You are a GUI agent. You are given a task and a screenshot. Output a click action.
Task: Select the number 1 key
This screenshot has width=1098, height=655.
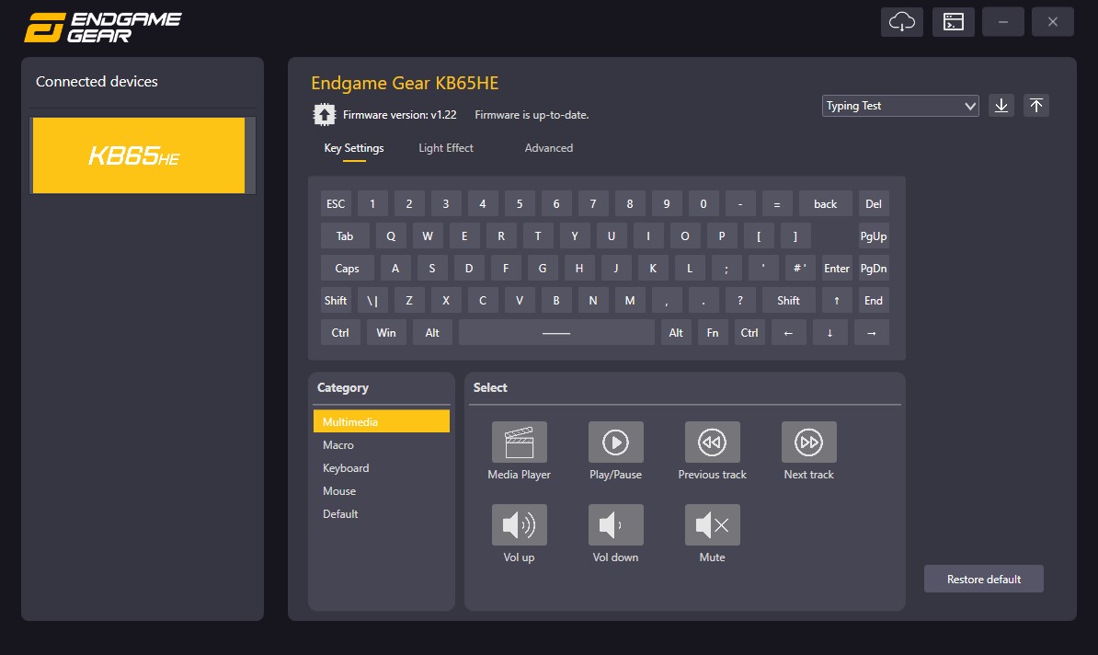point(372,204)
